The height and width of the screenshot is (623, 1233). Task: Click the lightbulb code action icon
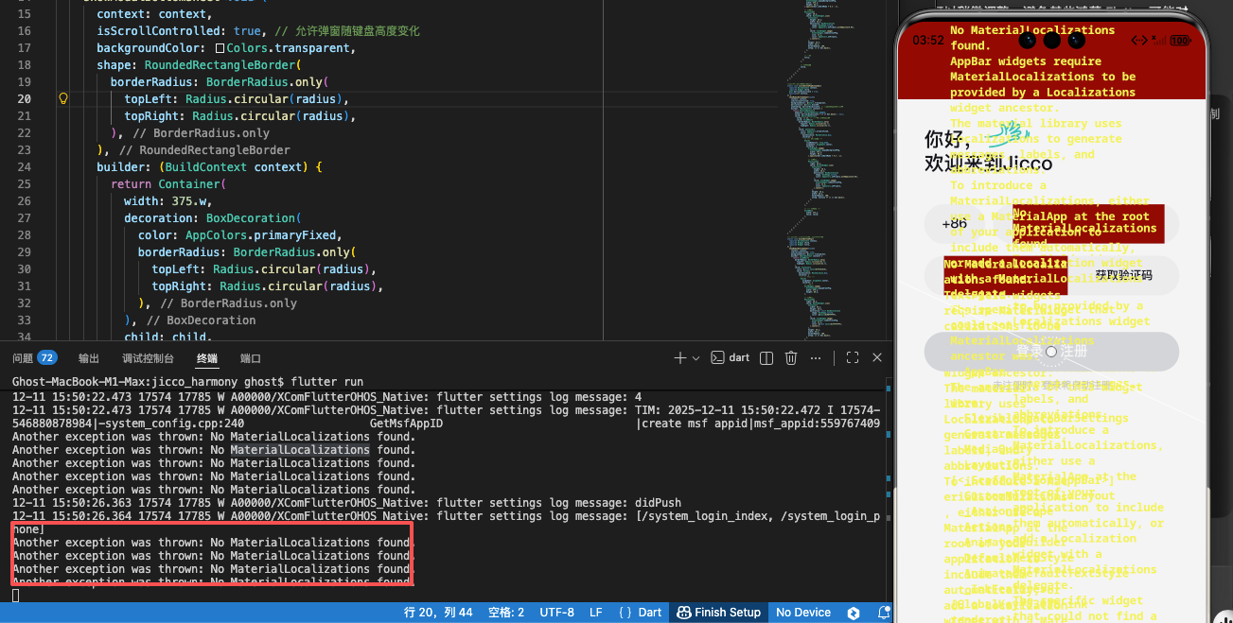pos(63,99)
